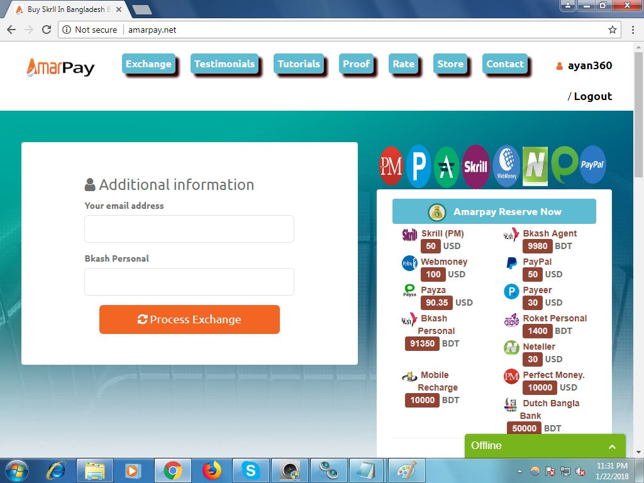
Task: Open the Testimonials page
Action: [x=225, y=64]
